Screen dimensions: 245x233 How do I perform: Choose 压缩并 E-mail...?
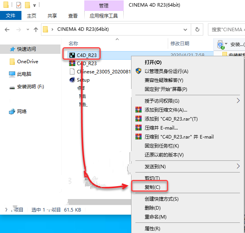click(x=161, y=128)
